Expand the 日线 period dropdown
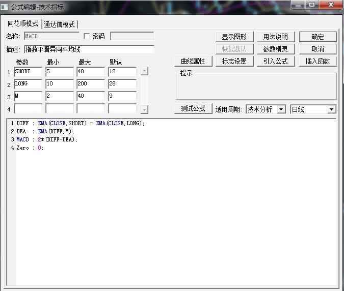The width and height of the screenshot is (344, 291). 332,109
